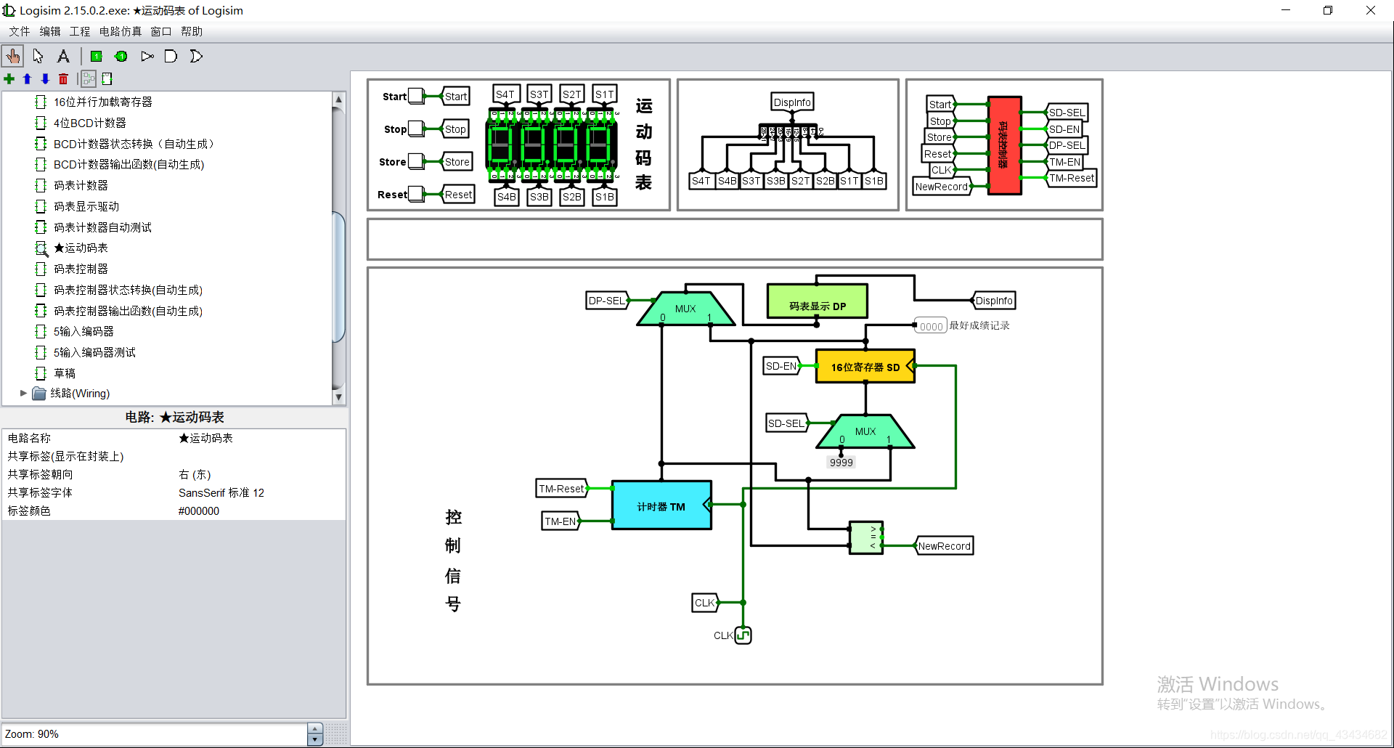Toggle the CLK clock component value
This screenshot has height=748, width=1394.
[743, 635]
